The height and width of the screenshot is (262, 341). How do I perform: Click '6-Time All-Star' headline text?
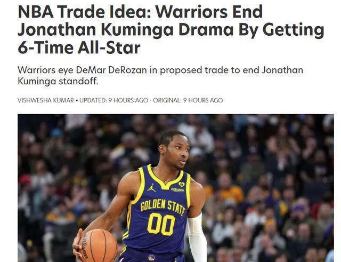pyautogui.click(x=79, y=48)
